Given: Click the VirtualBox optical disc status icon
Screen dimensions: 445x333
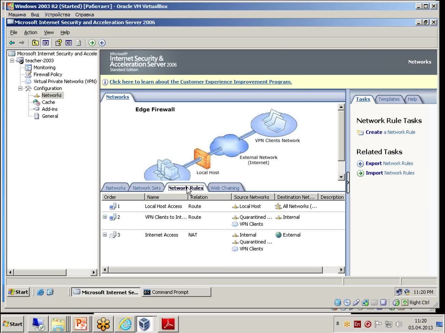Looking at the screenshot, I should pos(347,302).
